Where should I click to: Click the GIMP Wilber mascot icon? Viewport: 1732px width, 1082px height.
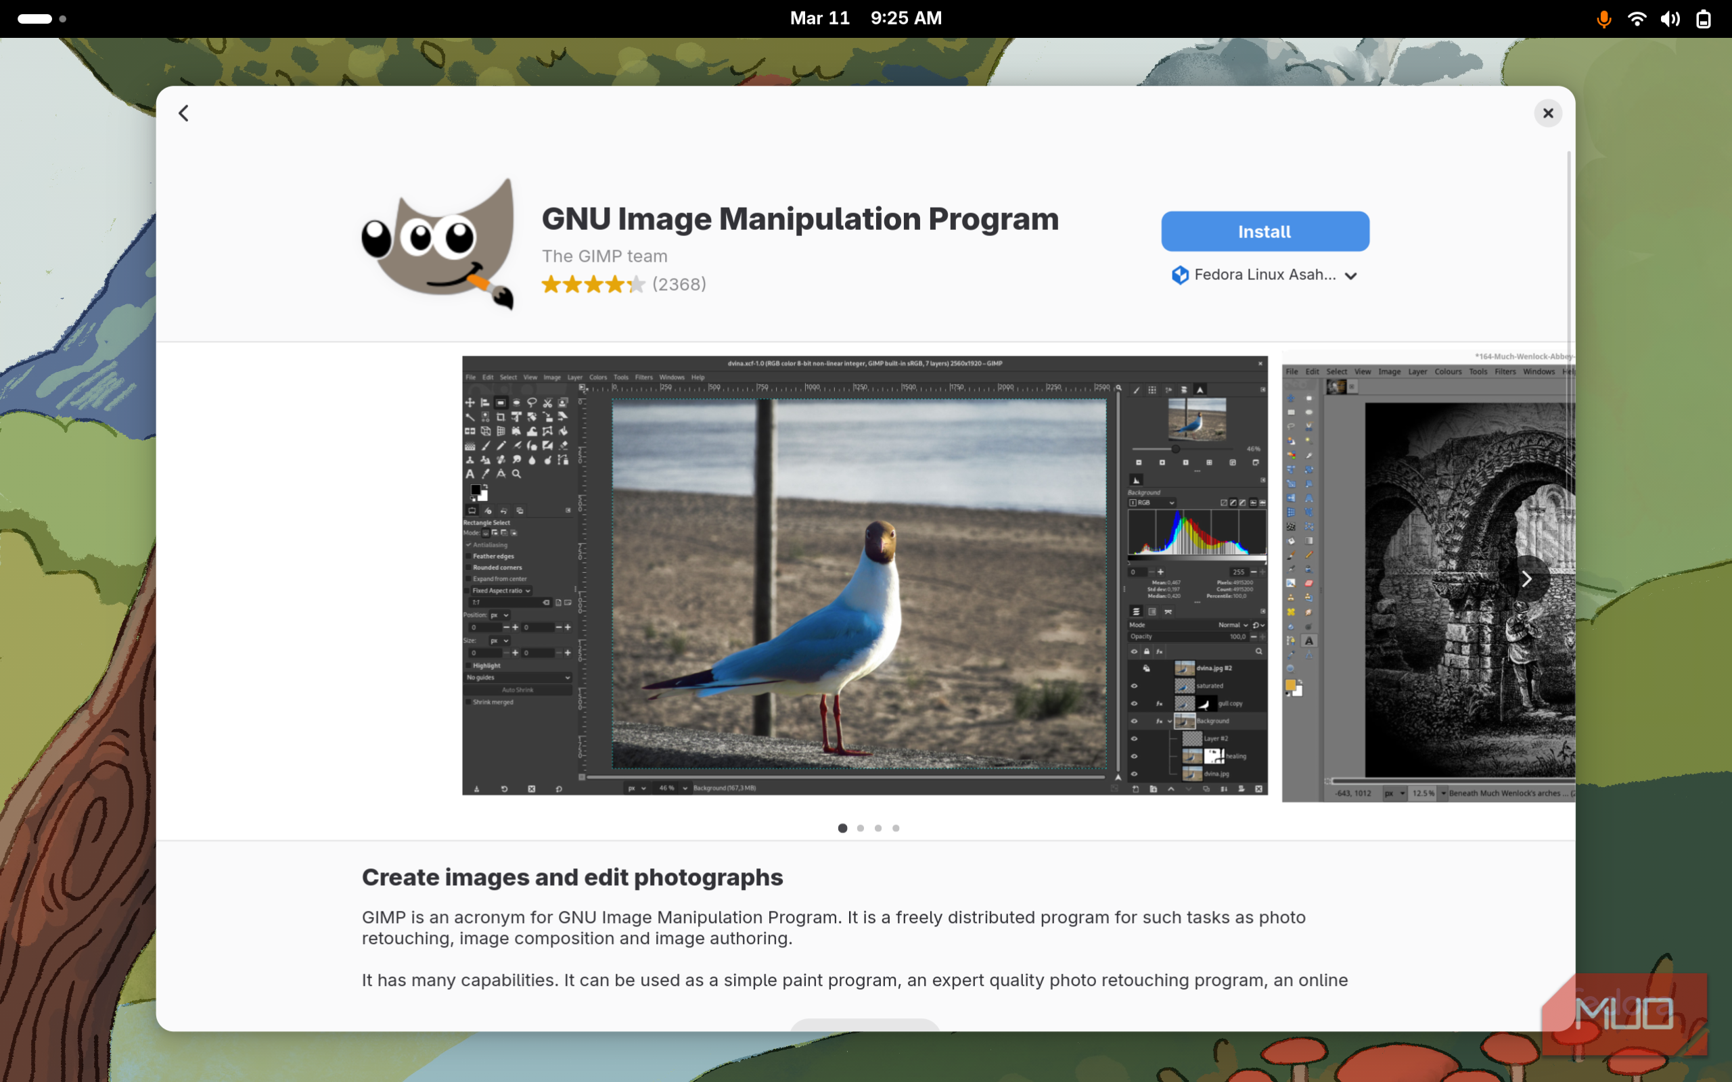(x=438, y=243)
